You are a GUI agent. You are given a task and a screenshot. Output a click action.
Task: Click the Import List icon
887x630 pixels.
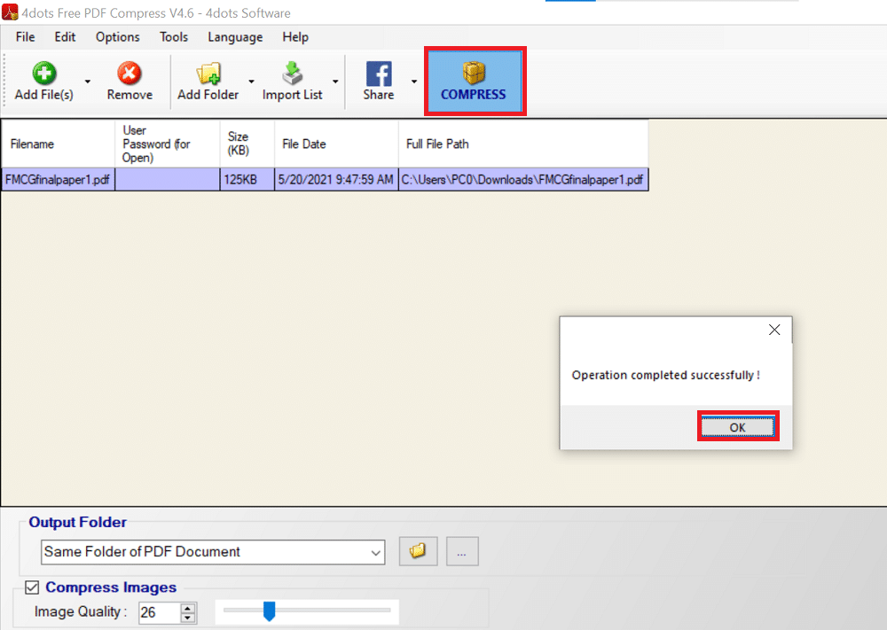[293, 73]
